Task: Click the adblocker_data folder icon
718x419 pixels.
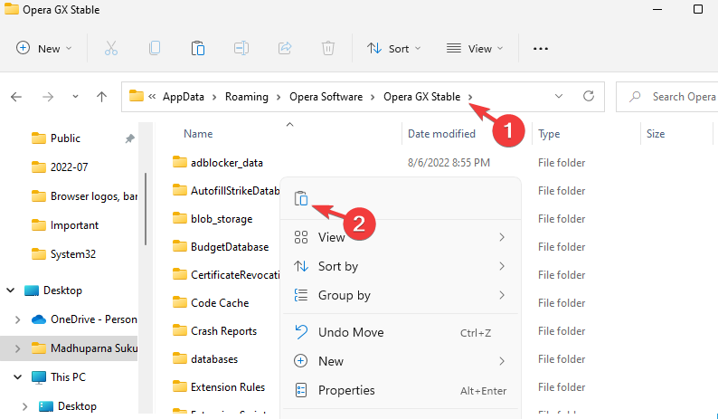Action: pos(180,162)
